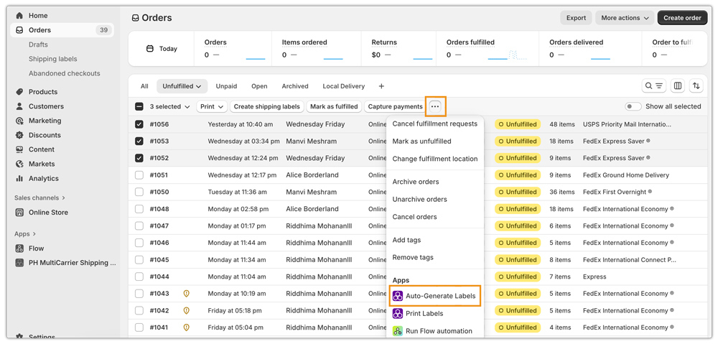Add new view with plus icon
The height and width of the screenshot is (344, 718).
coord(381,86)
